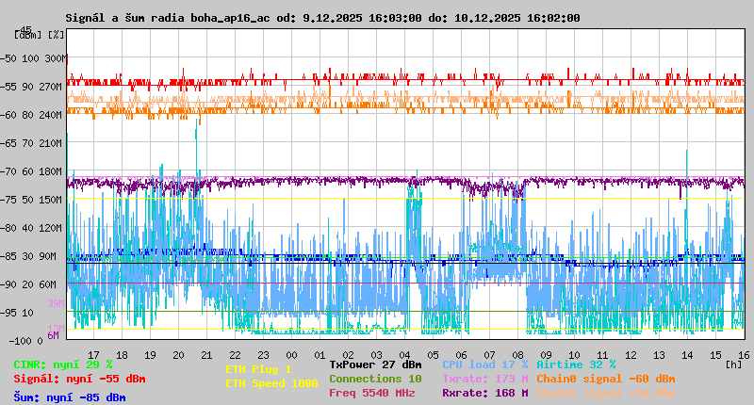Click the green 'Connections 10' legend entry
This screenshot has width=754, height=405.
click(x=375, y=379)
